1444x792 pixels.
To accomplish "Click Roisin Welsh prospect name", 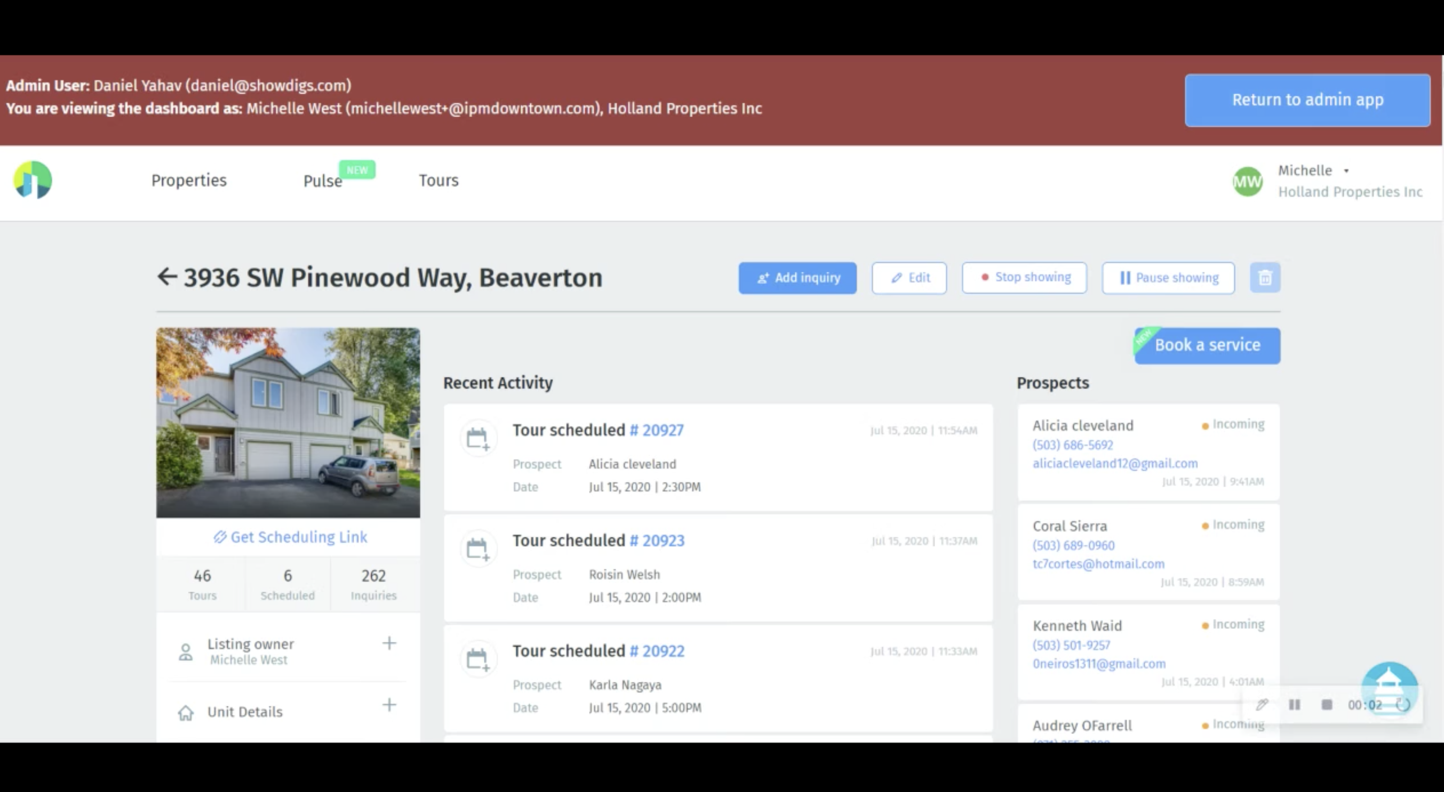I will point(624,574).
